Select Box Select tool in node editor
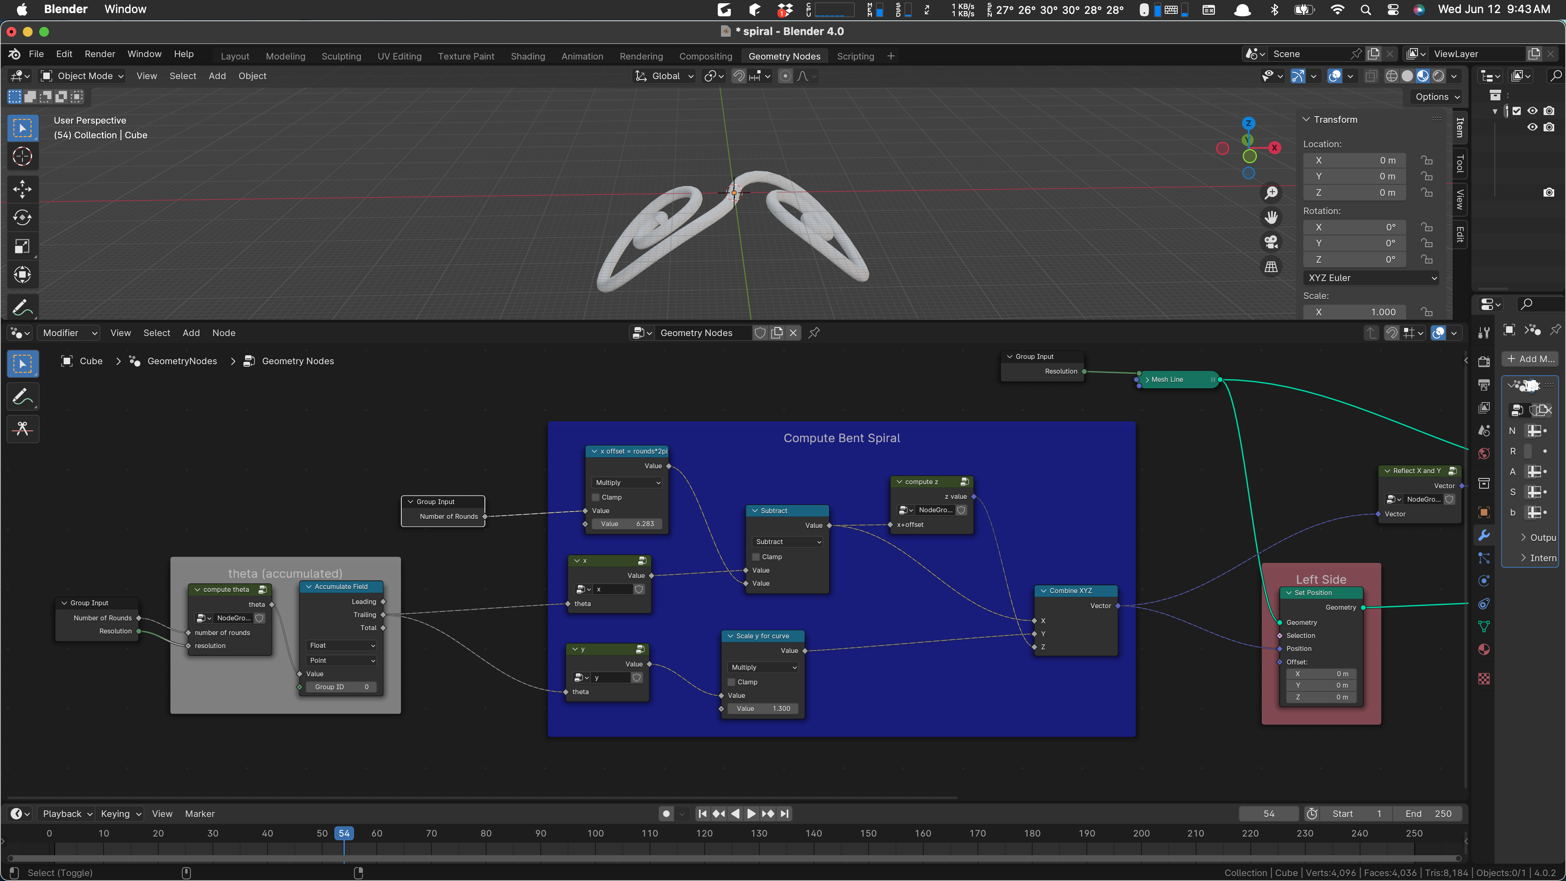Viewport: 1566px width, 881px height. coord(22,364)
